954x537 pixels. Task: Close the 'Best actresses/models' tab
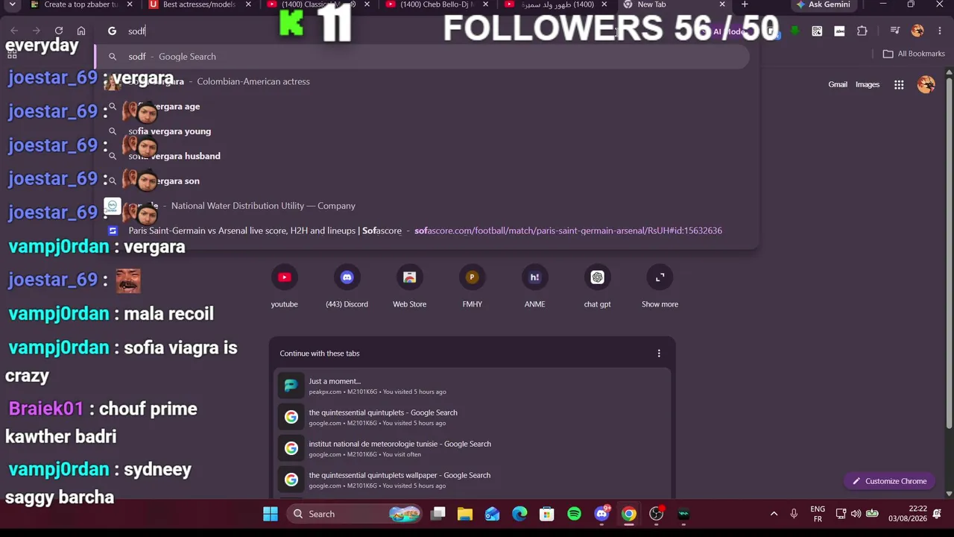248,4
